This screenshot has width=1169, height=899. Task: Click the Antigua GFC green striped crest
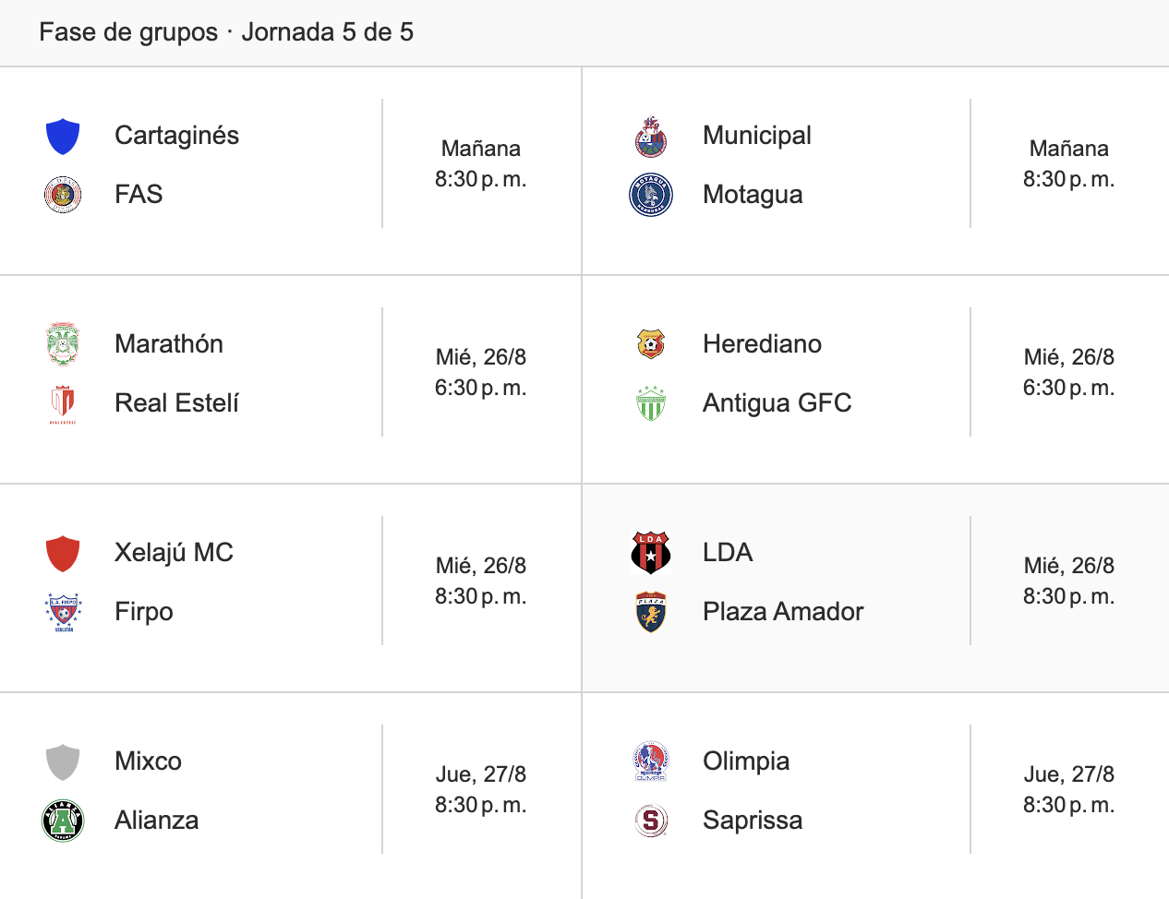click(651, 403)
